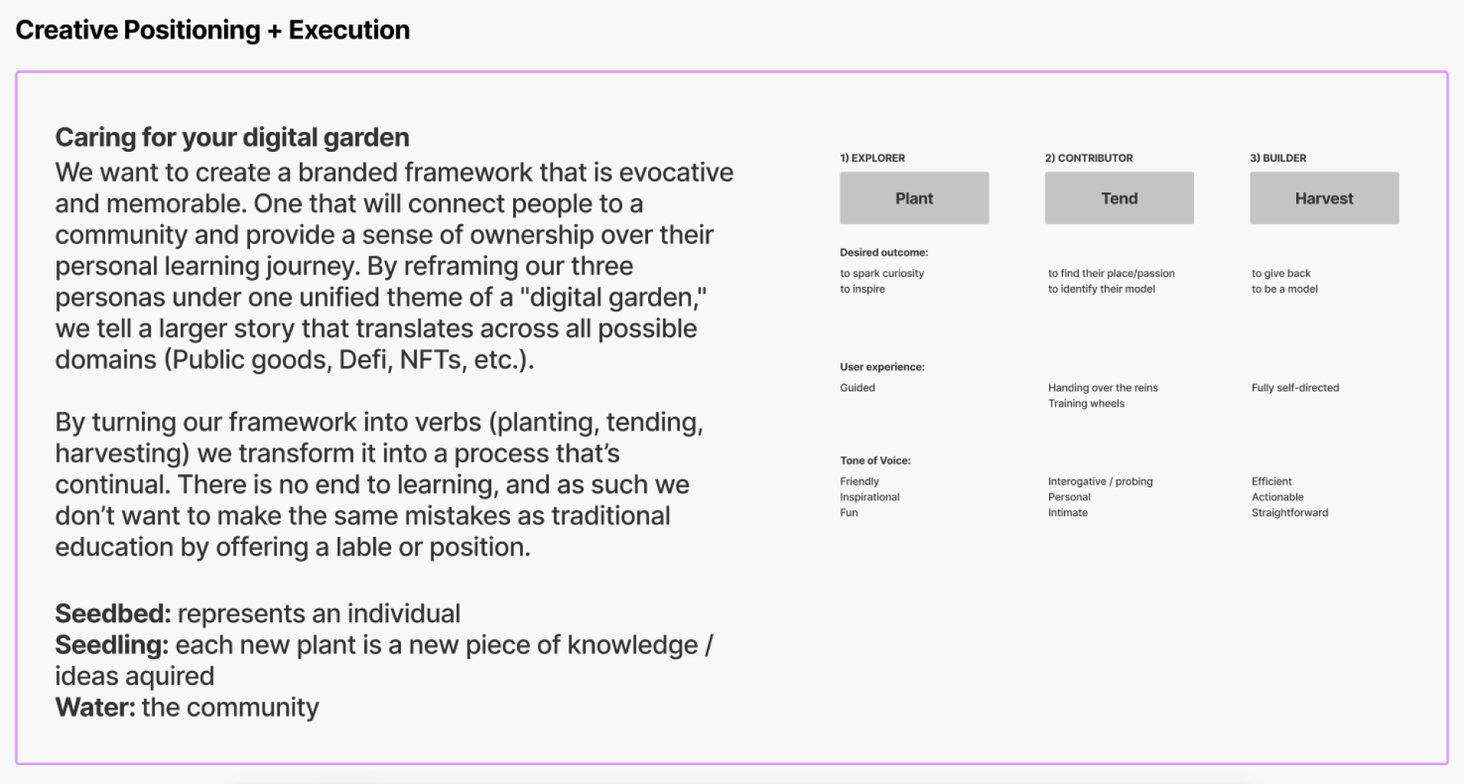Click the "Guided" user experience text
Image resolution: width=1464 pixels, height=784 pixels.
click(858, 387)
